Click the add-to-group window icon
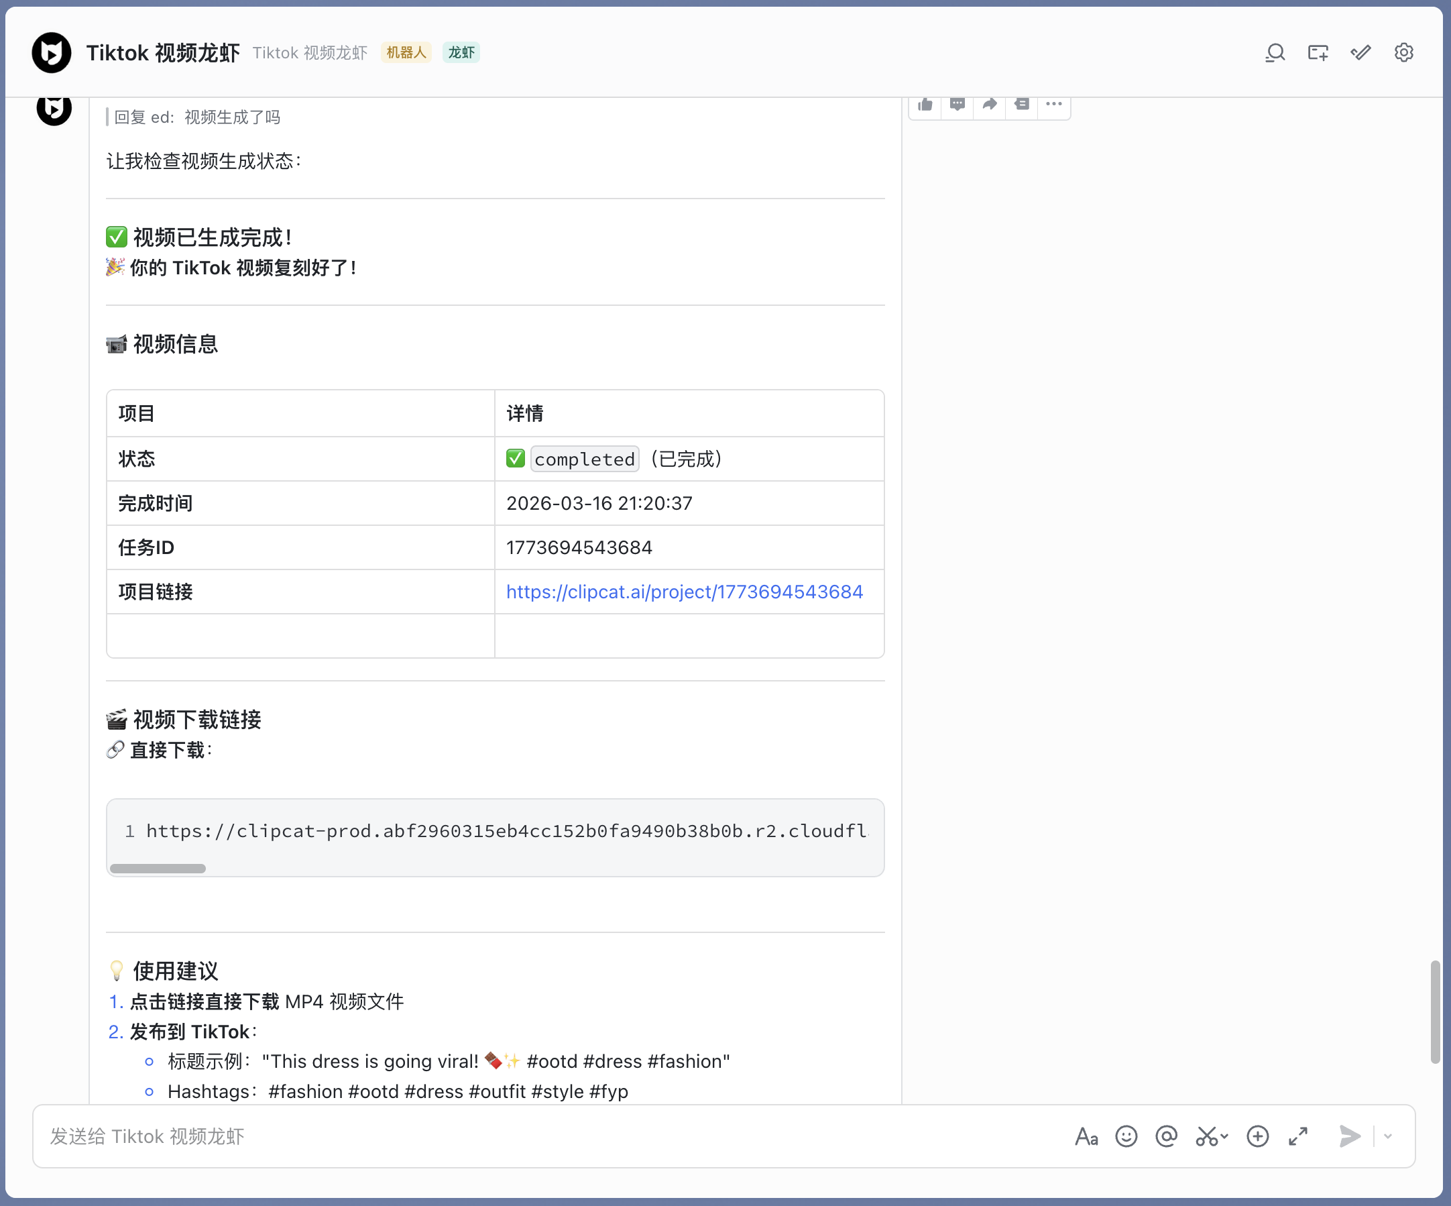Screen dimensions: 1451x1206 (1318, 52)
